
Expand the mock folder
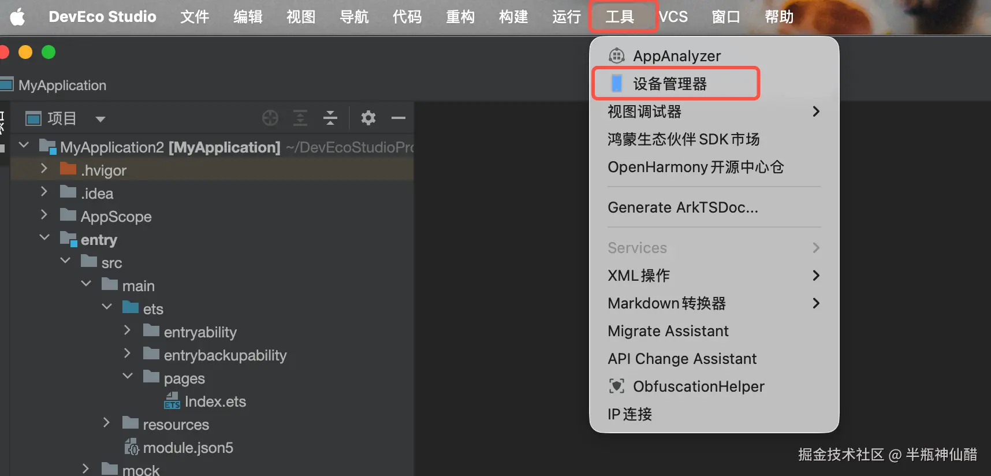(86, 468)
